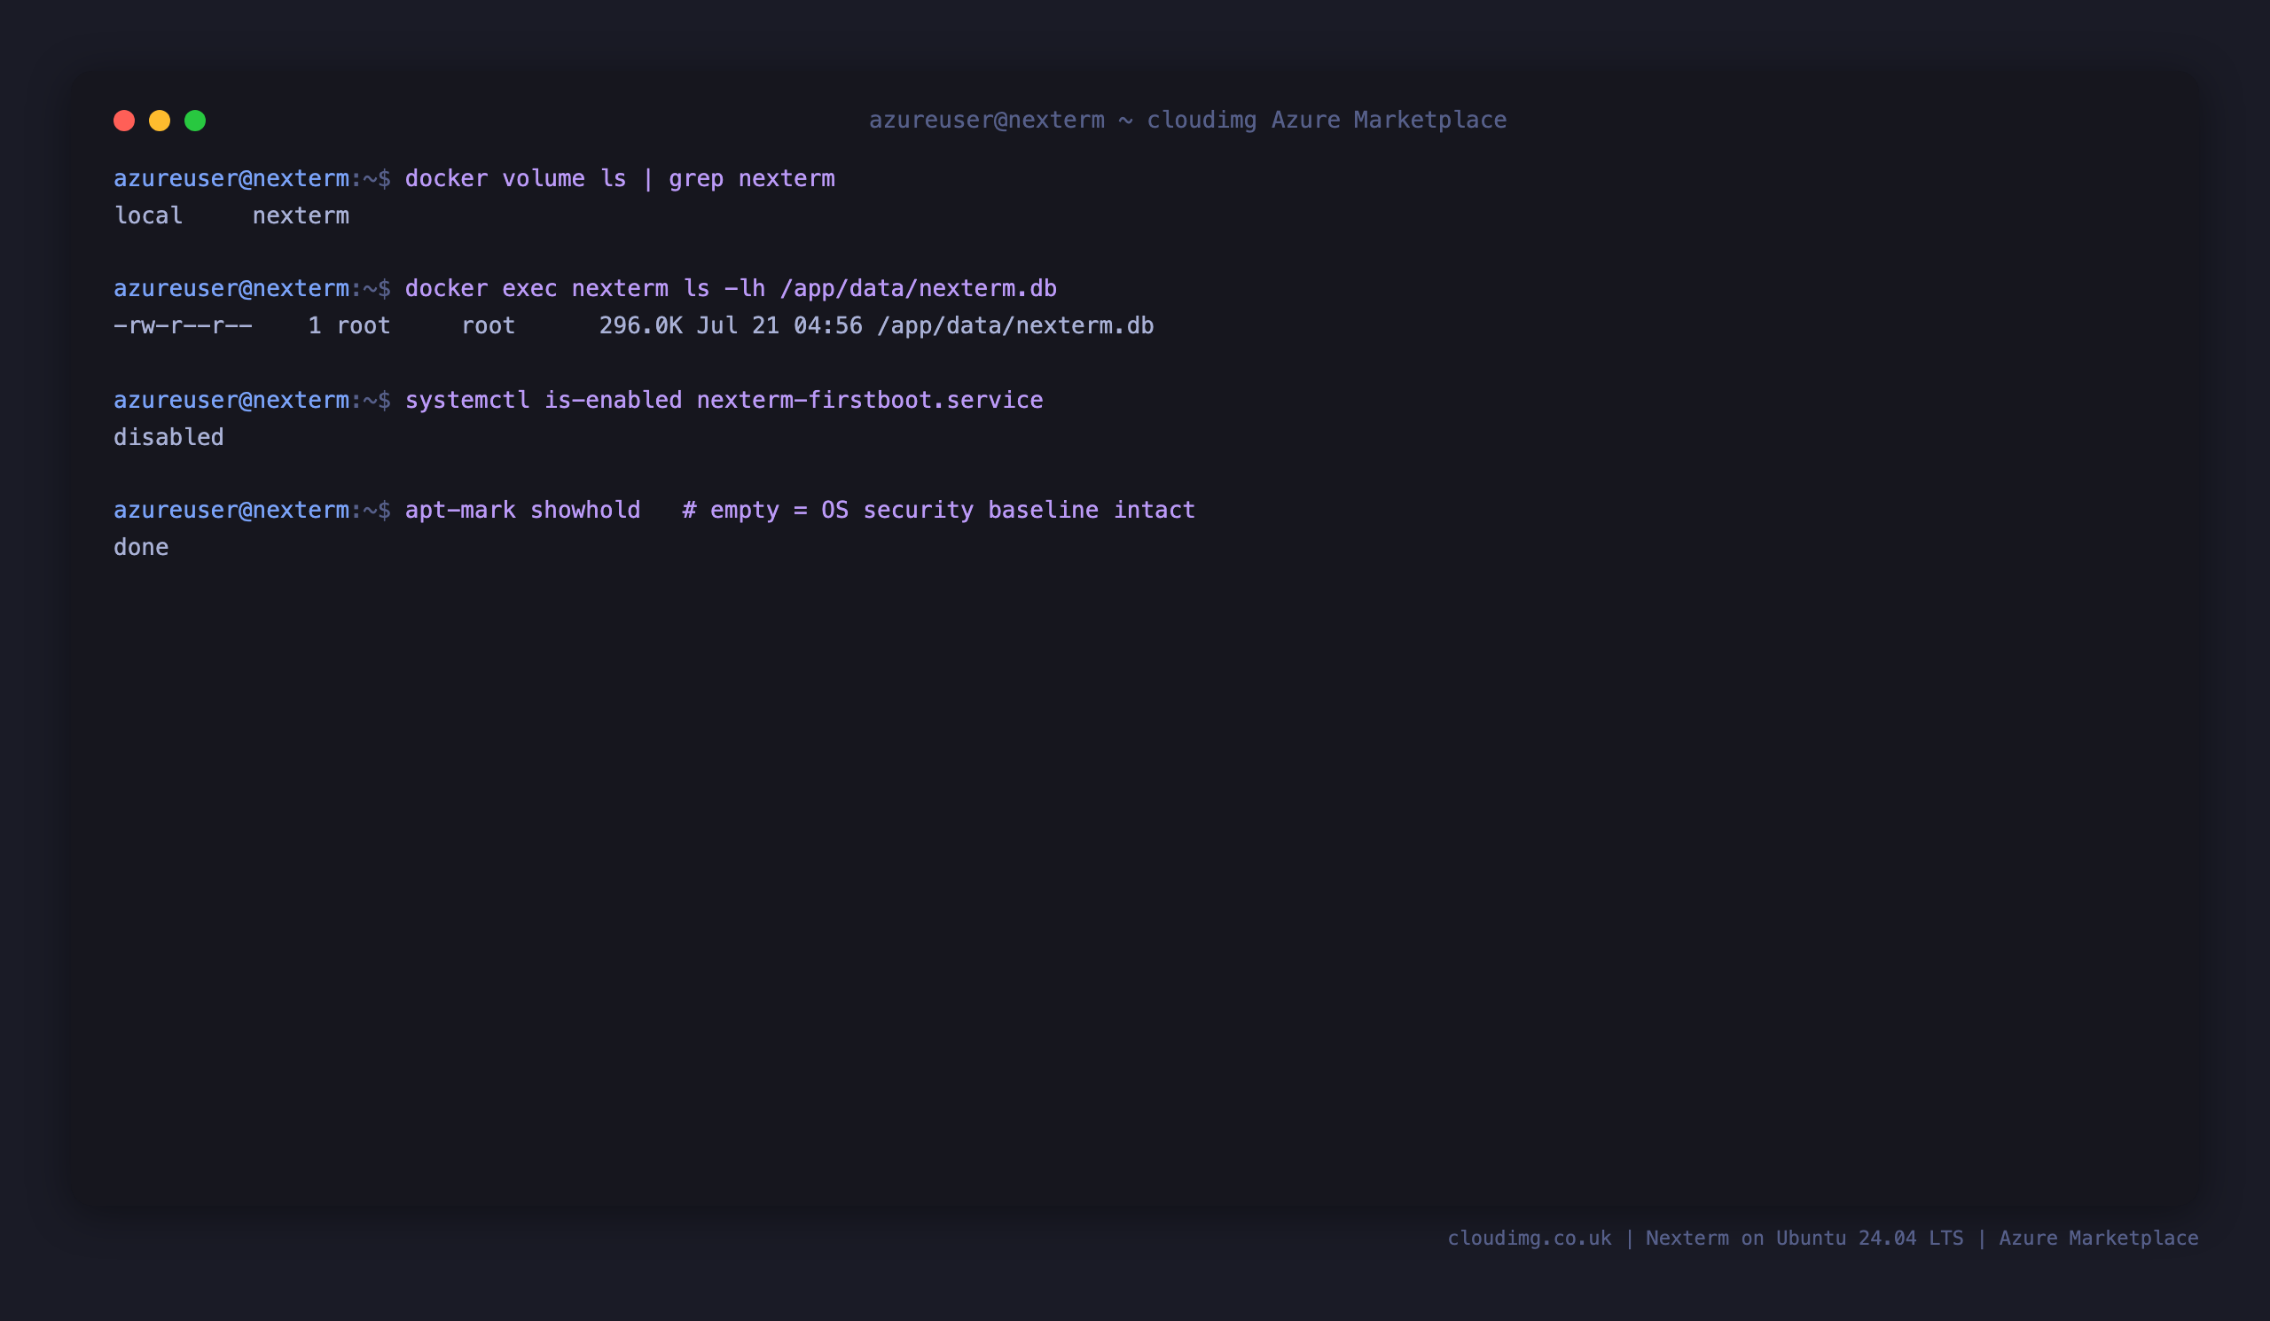
Task: Click the footer's trailing 'Azure Marketplace' text
Action: point(2099,1239)
